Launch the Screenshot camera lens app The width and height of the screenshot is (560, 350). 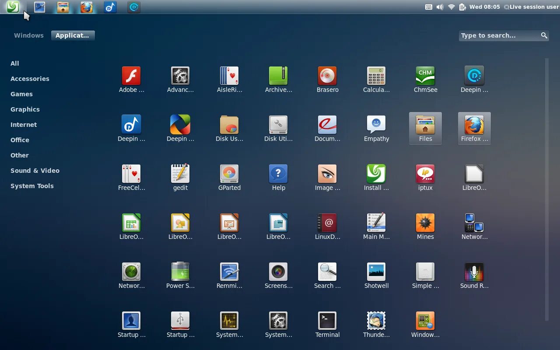278,272
